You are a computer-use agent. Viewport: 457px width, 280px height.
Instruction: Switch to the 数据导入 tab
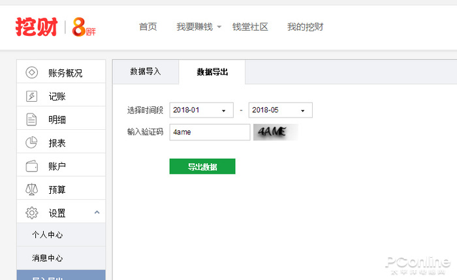pos(145,72)
